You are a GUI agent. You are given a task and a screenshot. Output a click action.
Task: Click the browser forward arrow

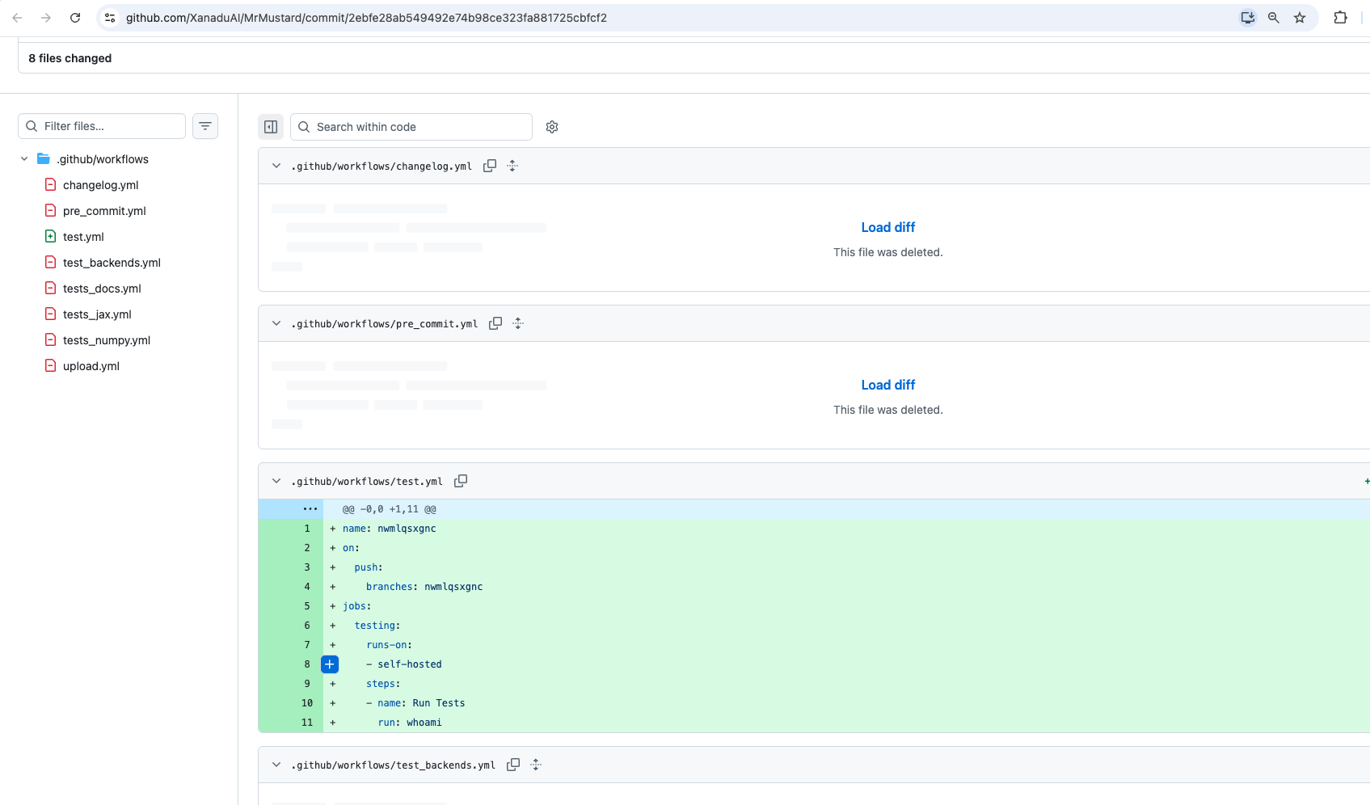click(46, 18)
